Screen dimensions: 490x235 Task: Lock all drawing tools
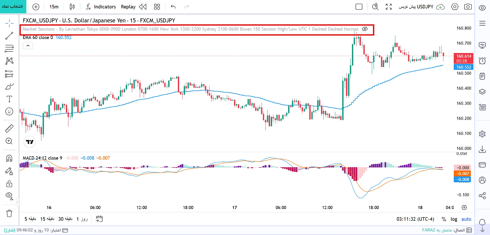9,184
